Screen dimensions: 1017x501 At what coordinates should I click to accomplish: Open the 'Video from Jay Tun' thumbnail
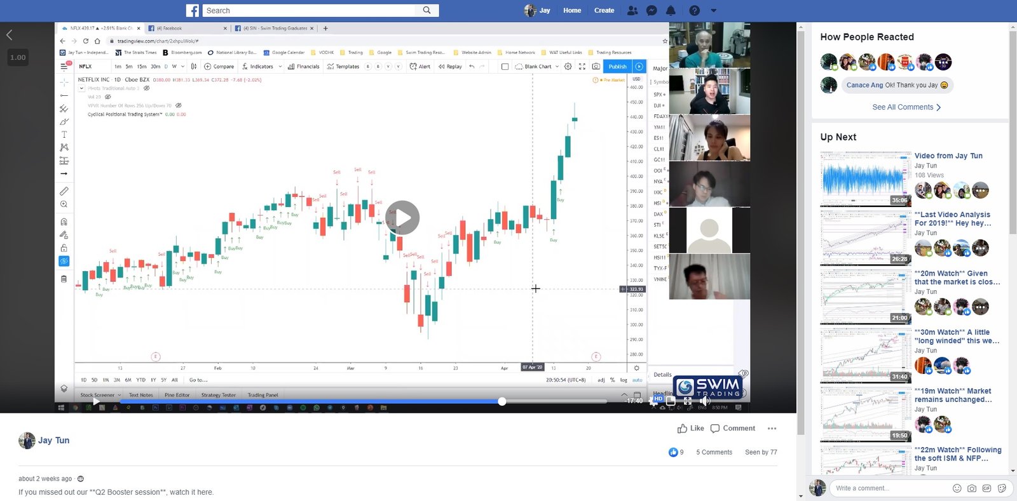tap(866, 178)
